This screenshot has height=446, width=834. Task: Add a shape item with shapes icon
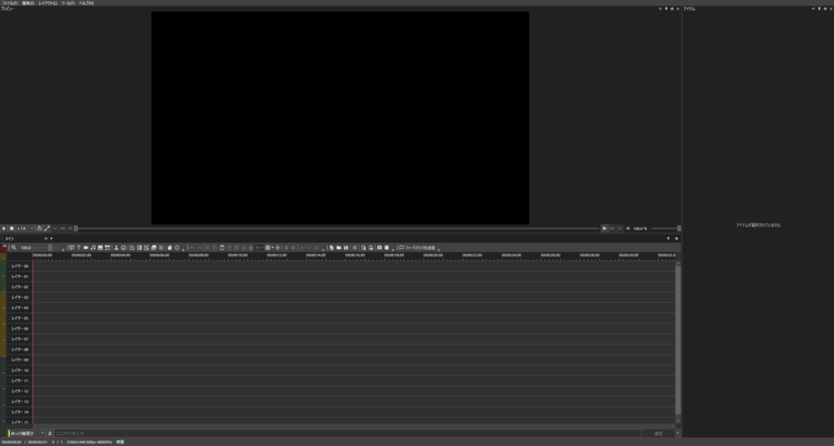click(108, 247)
